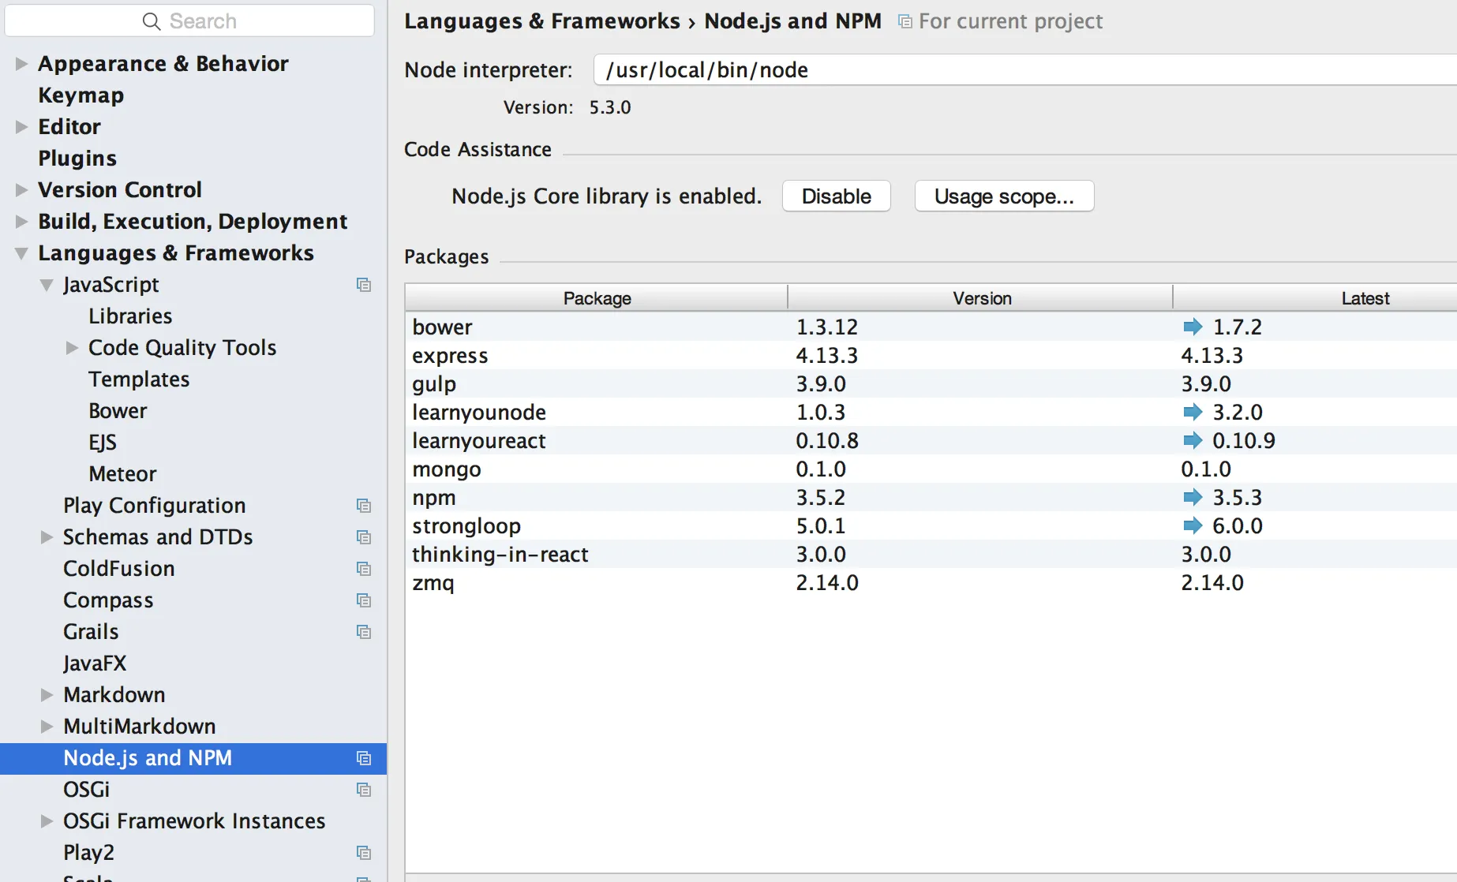Open the Keymap settings page
This screenshot has width=1457, height=882.
[81, 95]
